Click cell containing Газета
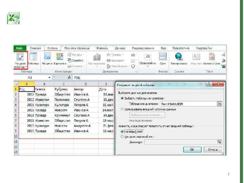244x183 pixels. pyautogui.click(x=44, y=89)
